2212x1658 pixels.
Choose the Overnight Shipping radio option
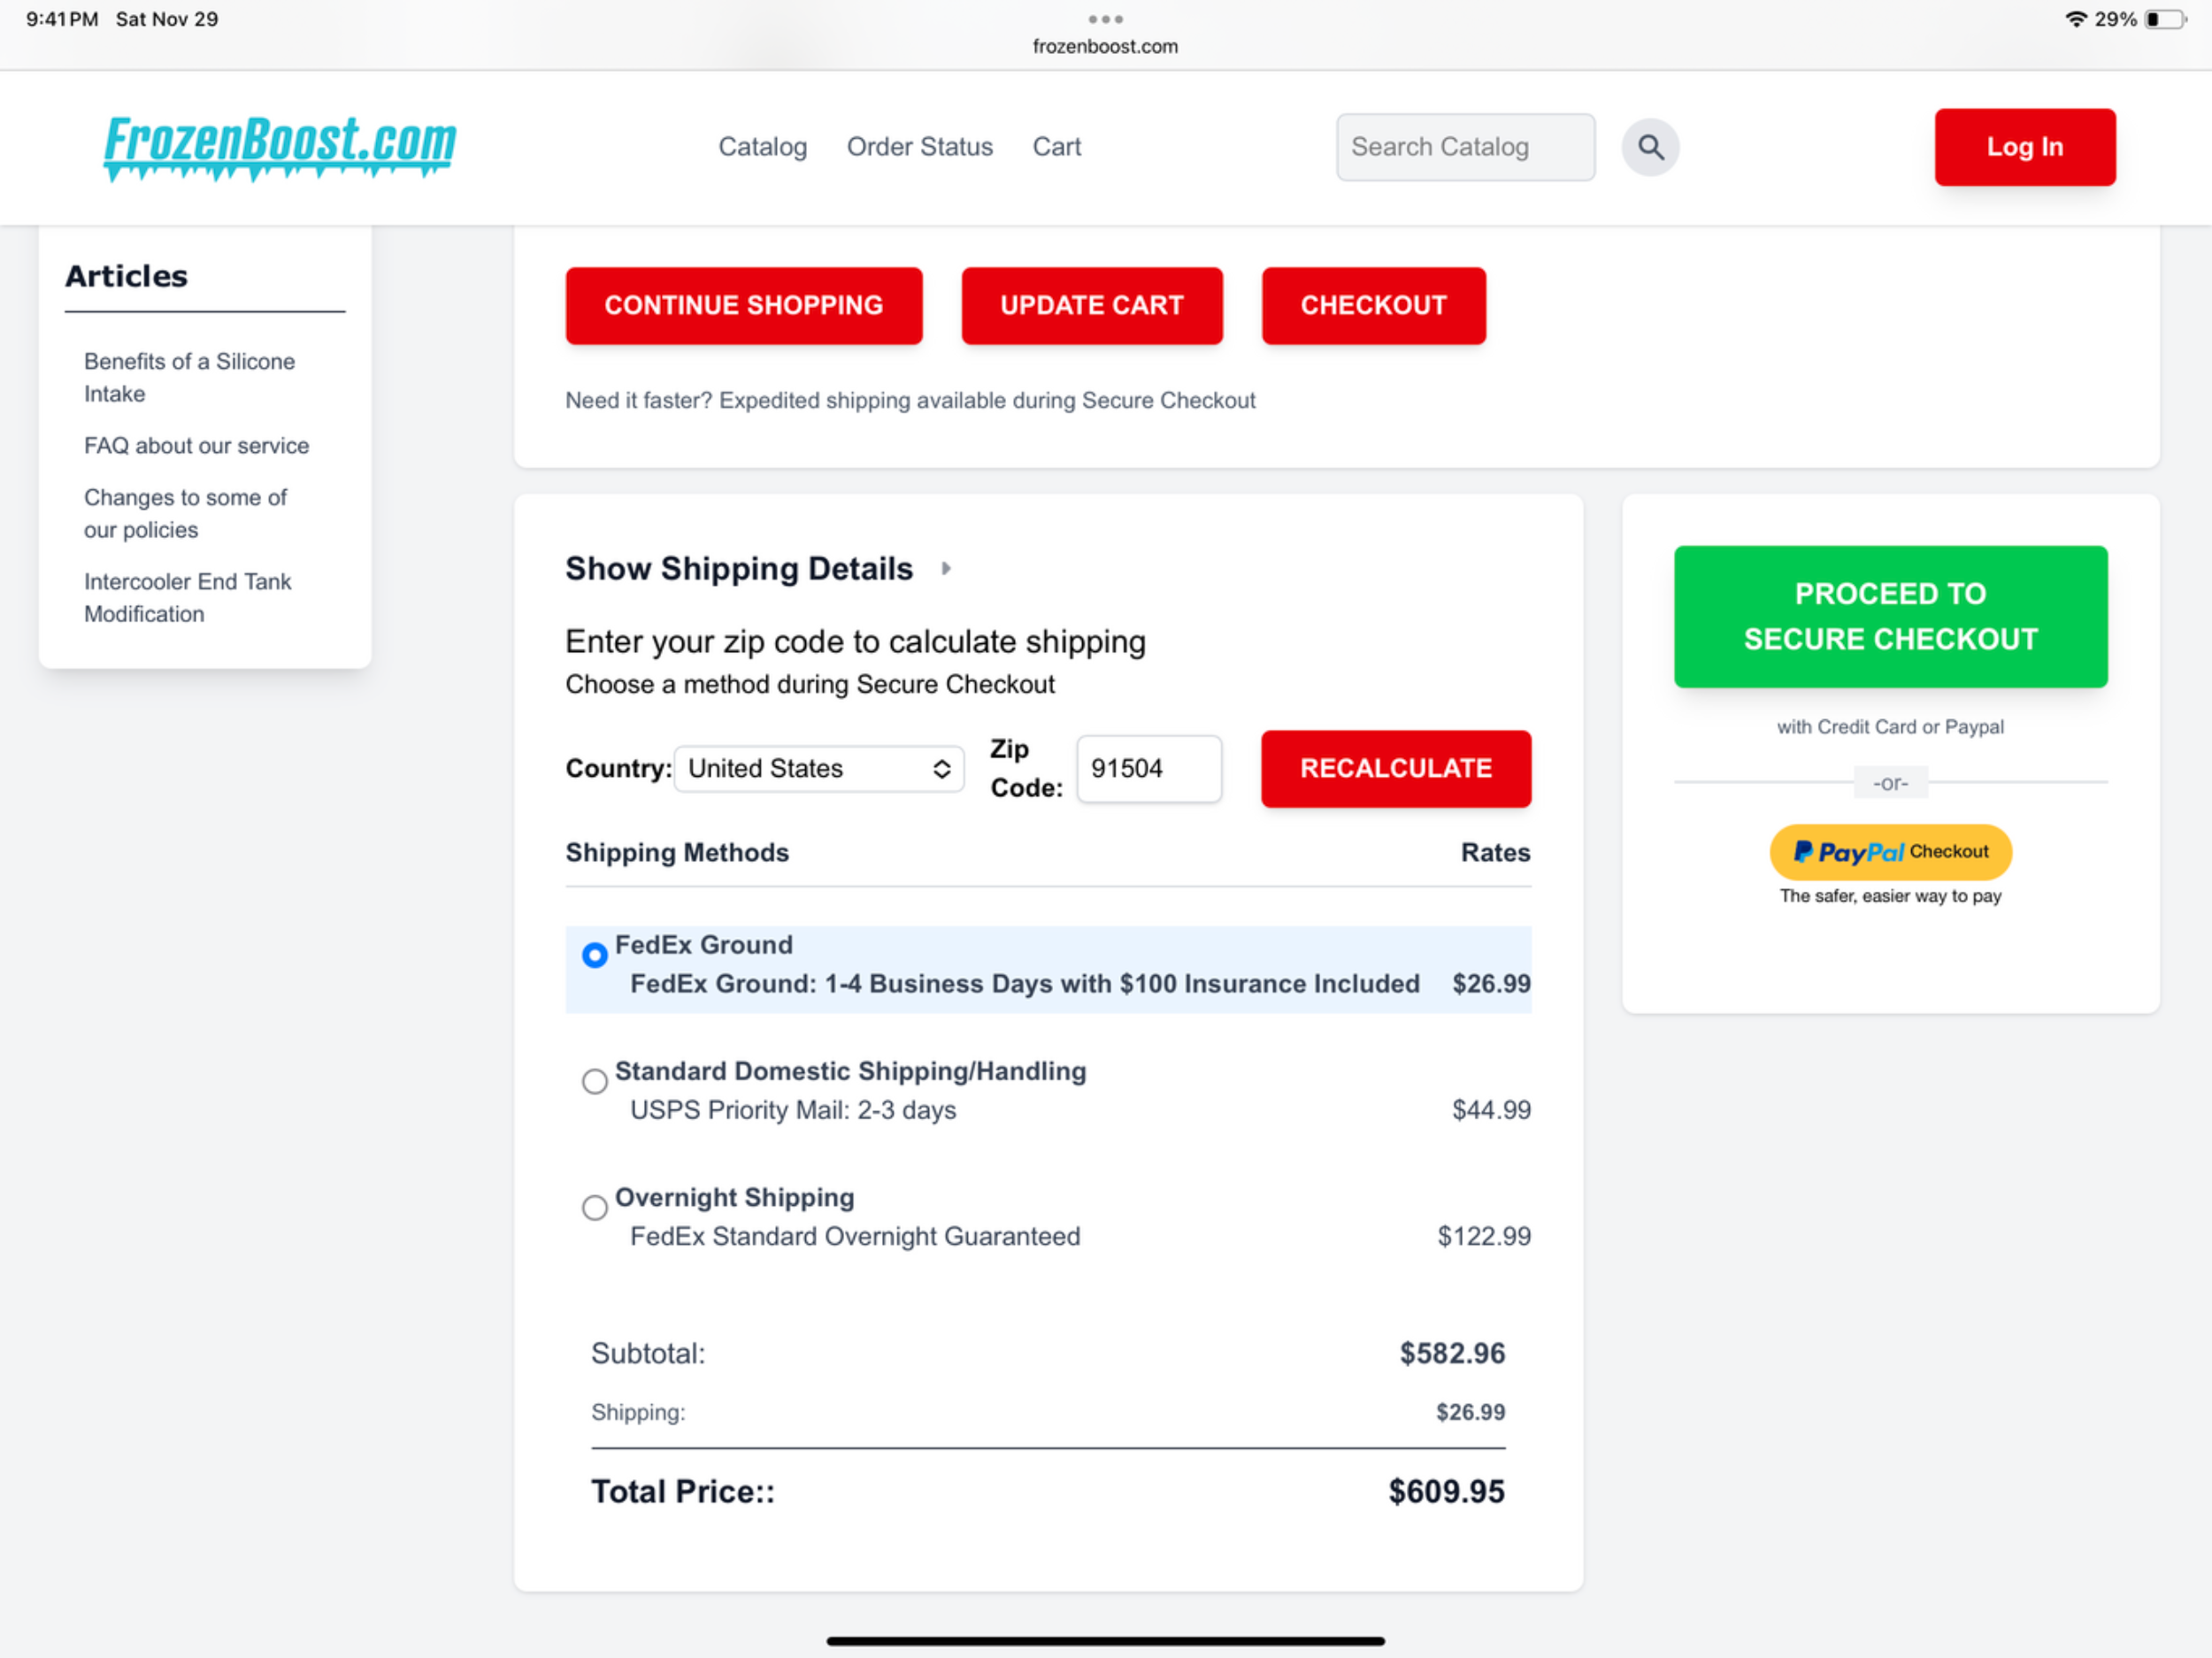click(x=595, y=1207)
